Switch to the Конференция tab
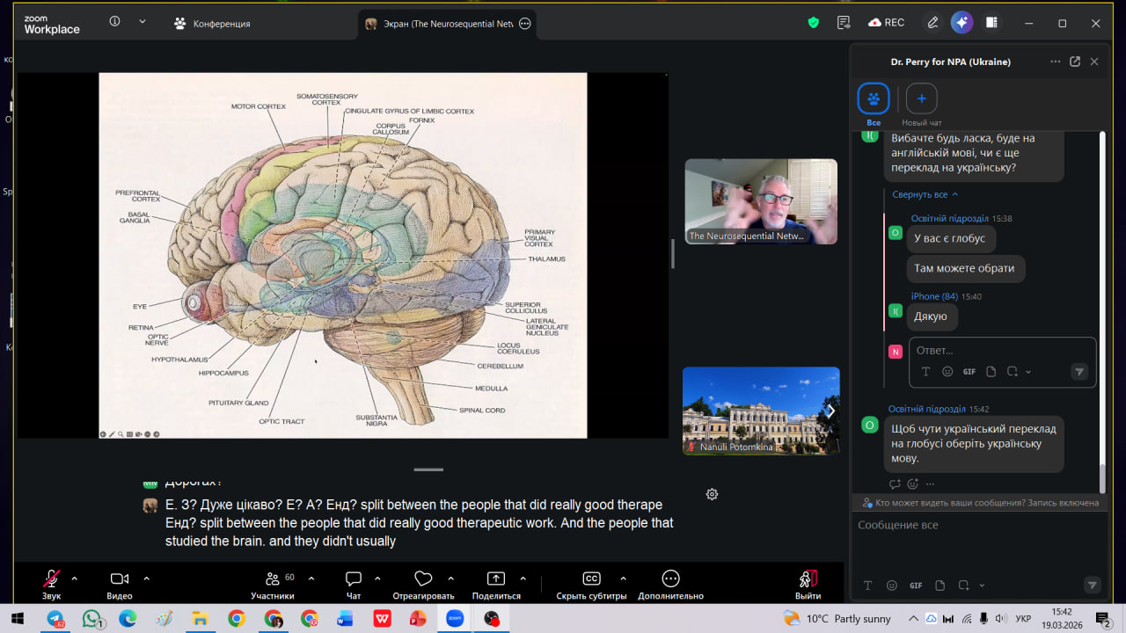Image resolution: width=1126 pixels, height=633 pixels. 213,24
